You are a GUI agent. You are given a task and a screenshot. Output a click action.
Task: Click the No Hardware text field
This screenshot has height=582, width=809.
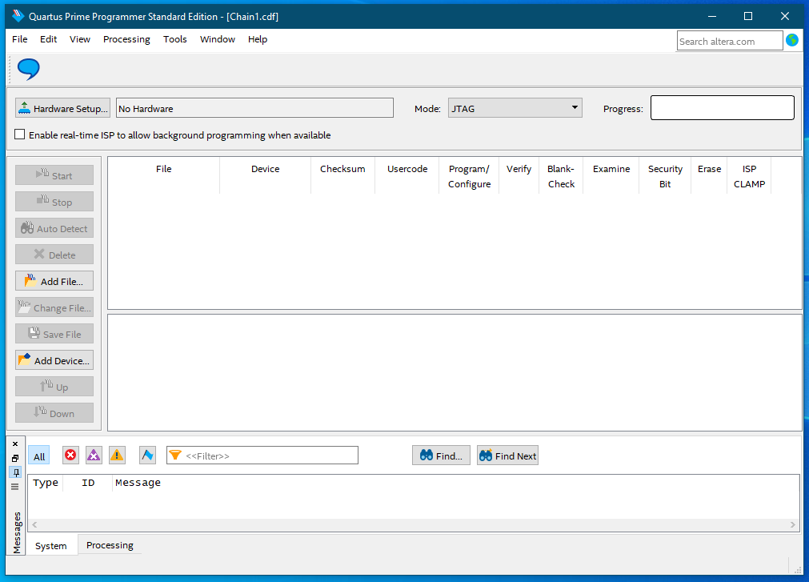tap(255, 108)
